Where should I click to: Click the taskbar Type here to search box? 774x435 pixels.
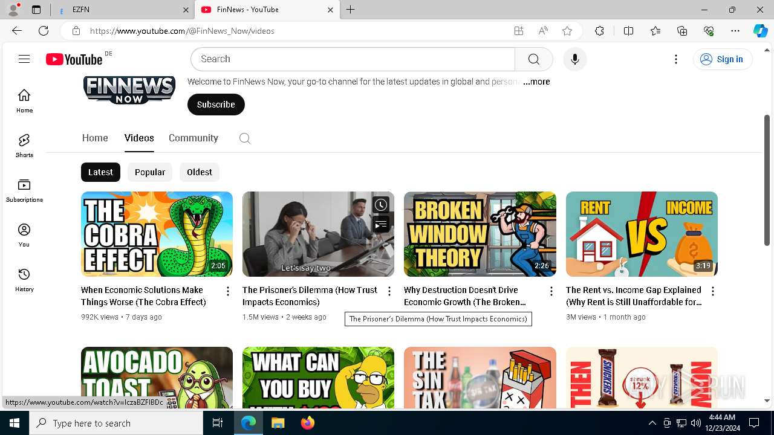pos(116,423)
